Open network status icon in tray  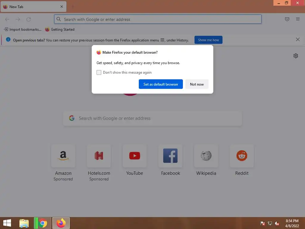point(270,223)
